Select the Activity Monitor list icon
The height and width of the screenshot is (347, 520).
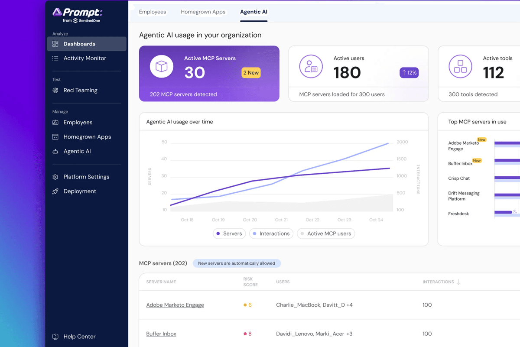pyautogui.click(x=55, y=58)
